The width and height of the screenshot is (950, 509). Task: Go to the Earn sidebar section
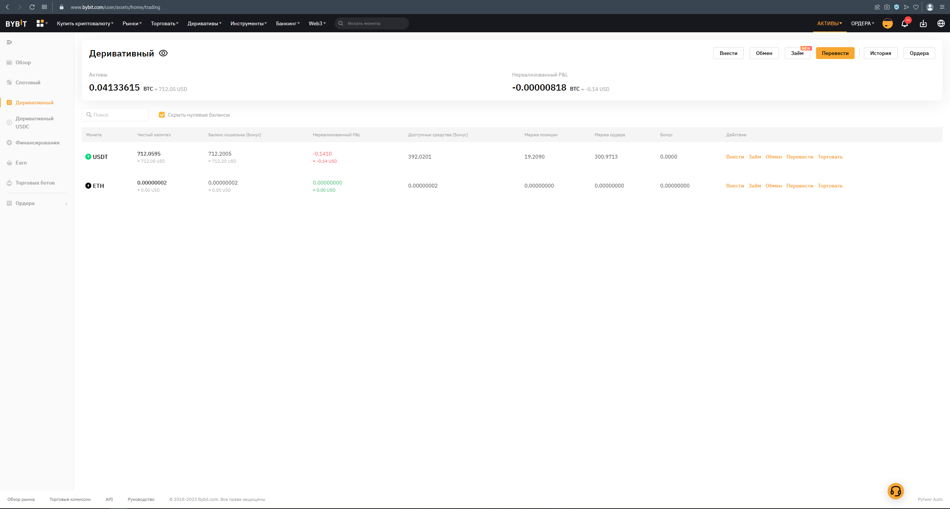click(x=21, y=163)
